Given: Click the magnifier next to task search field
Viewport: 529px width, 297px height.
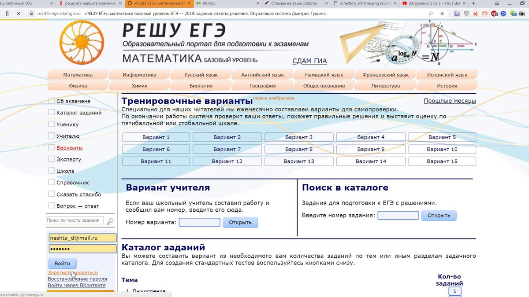Looking at the screenshot, I should pyautogui.click(x=110, y=221).
